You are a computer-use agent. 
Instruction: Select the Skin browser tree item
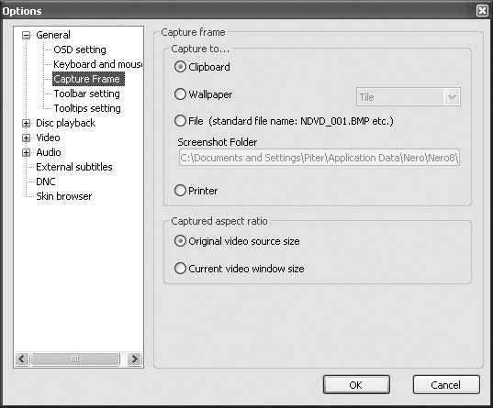64,196
